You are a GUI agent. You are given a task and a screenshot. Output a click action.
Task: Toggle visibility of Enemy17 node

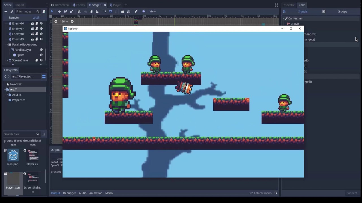[x=41, y=29]
